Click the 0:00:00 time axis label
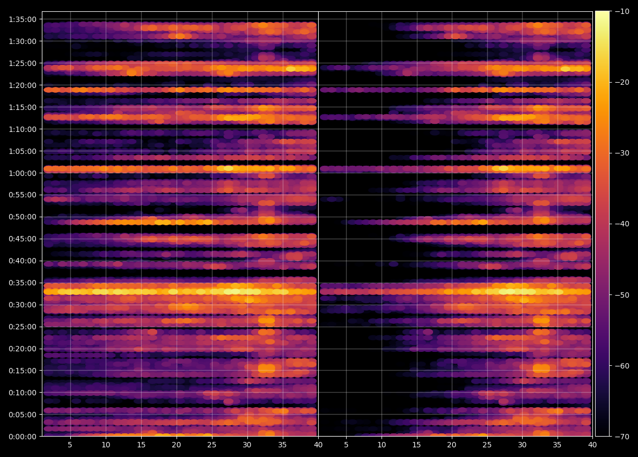Viewport: 638px width, 457px height. pyautogui.click(x=23, y=437)
